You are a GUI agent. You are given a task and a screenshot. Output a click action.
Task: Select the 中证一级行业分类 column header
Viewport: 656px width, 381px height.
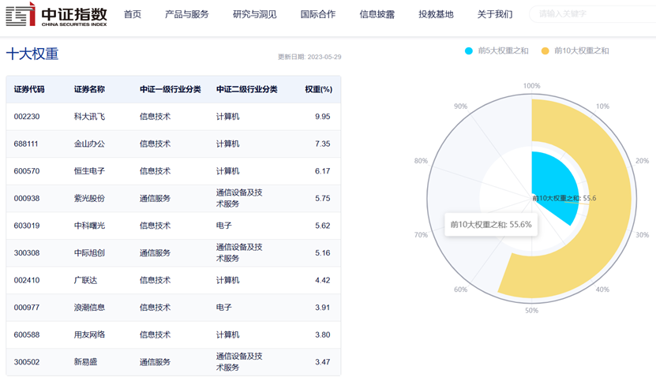coord(171,89)
